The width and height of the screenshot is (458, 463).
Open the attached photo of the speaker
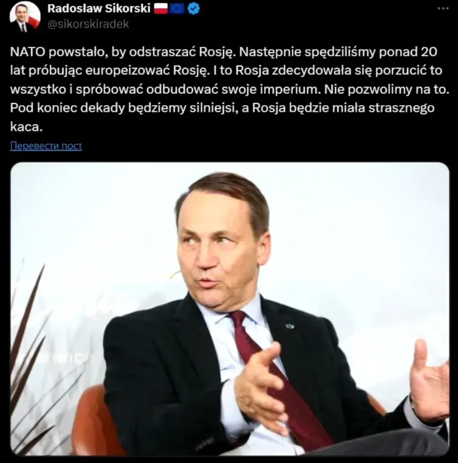click(230, 309)
